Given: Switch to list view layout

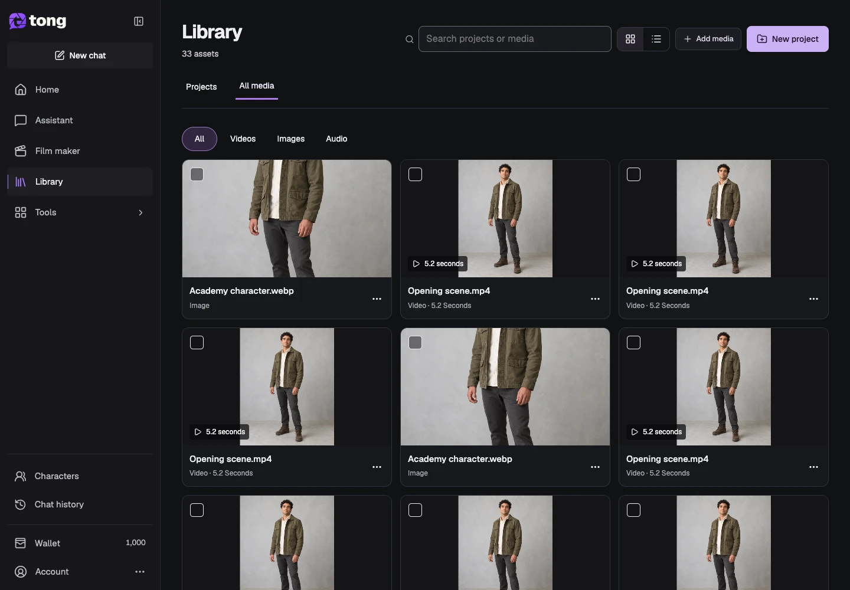Looking at the screenshot, I should 656,39.
